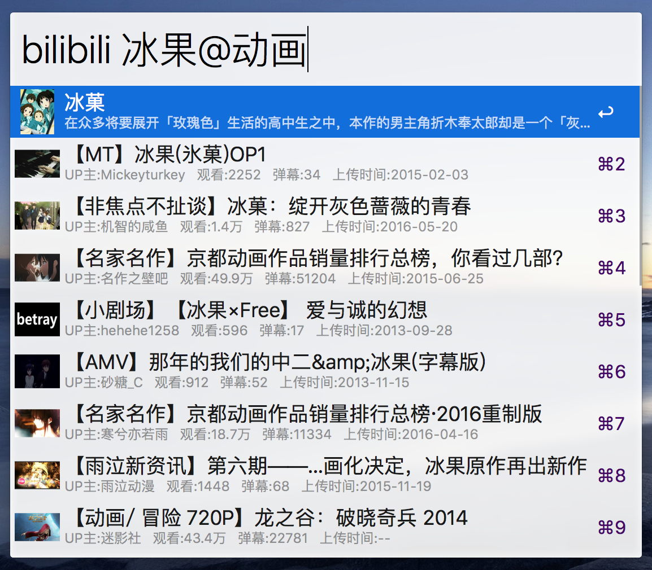Screen dimensions: 652x570
Task: Click thumbnail of the 龙之谷 video
Action: coord(37,527)
